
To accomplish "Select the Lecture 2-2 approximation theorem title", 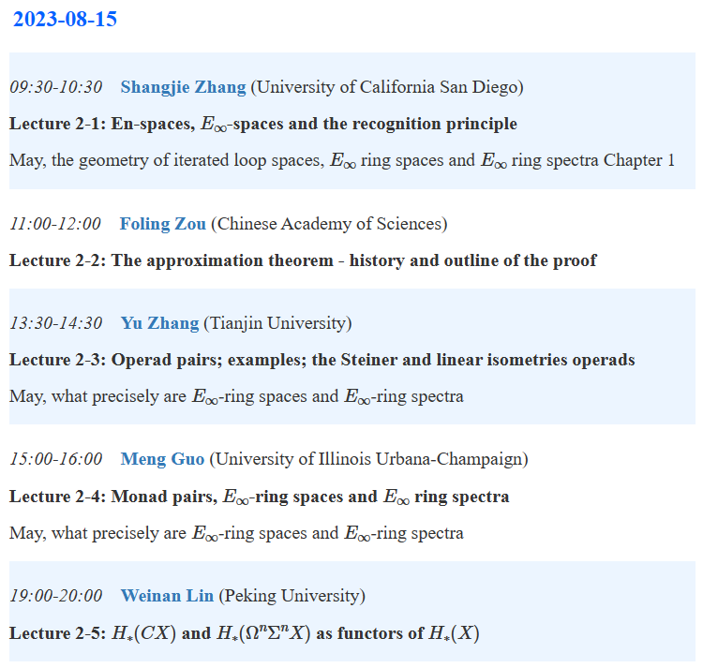I will click(x=302, y=260).
